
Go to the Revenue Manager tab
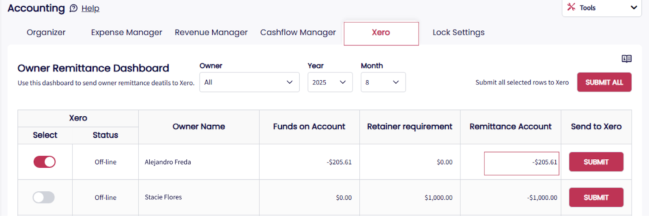pyautogui.click(x=211, y=32)
